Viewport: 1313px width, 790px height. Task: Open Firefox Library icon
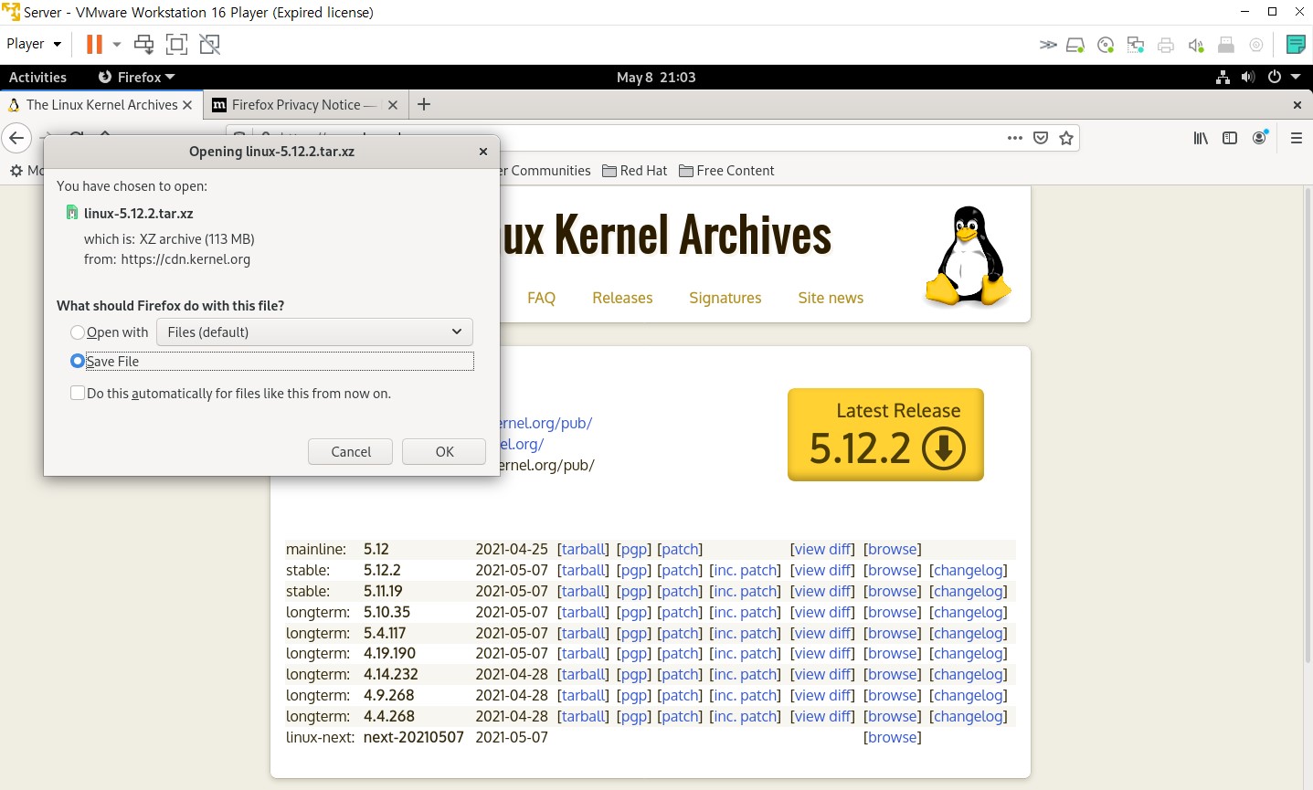coord(1201,138)
